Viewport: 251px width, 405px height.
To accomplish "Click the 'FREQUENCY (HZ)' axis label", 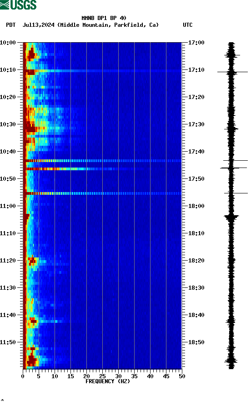I will pos(108,381).
